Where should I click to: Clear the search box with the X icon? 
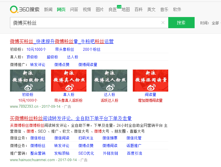[163, 23]
